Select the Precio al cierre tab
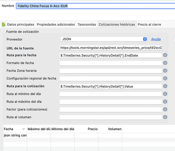This screenshot has height=151, width=175. (149, 24)
